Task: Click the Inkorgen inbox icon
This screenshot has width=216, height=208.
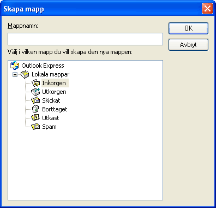Action: coord(35,83)
